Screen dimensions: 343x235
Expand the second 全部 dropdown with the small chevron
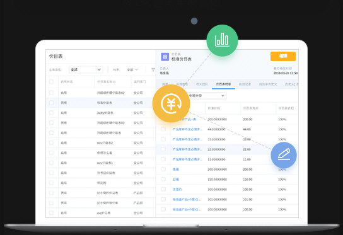tap(132, 70)
